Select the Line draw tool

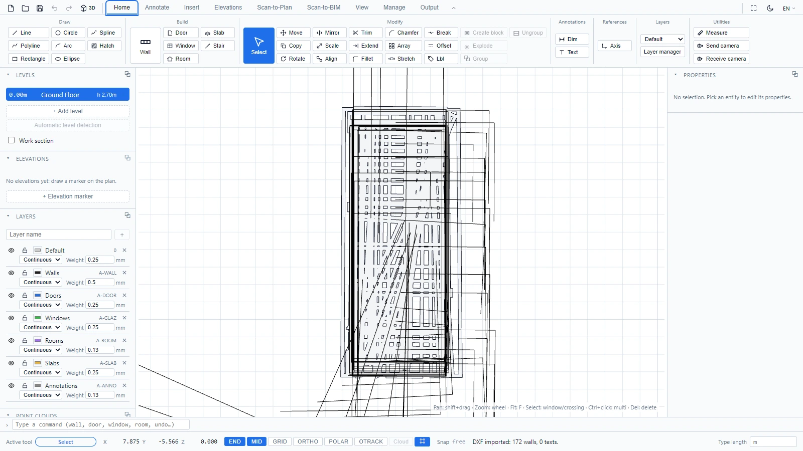click(x=29, y=33)
